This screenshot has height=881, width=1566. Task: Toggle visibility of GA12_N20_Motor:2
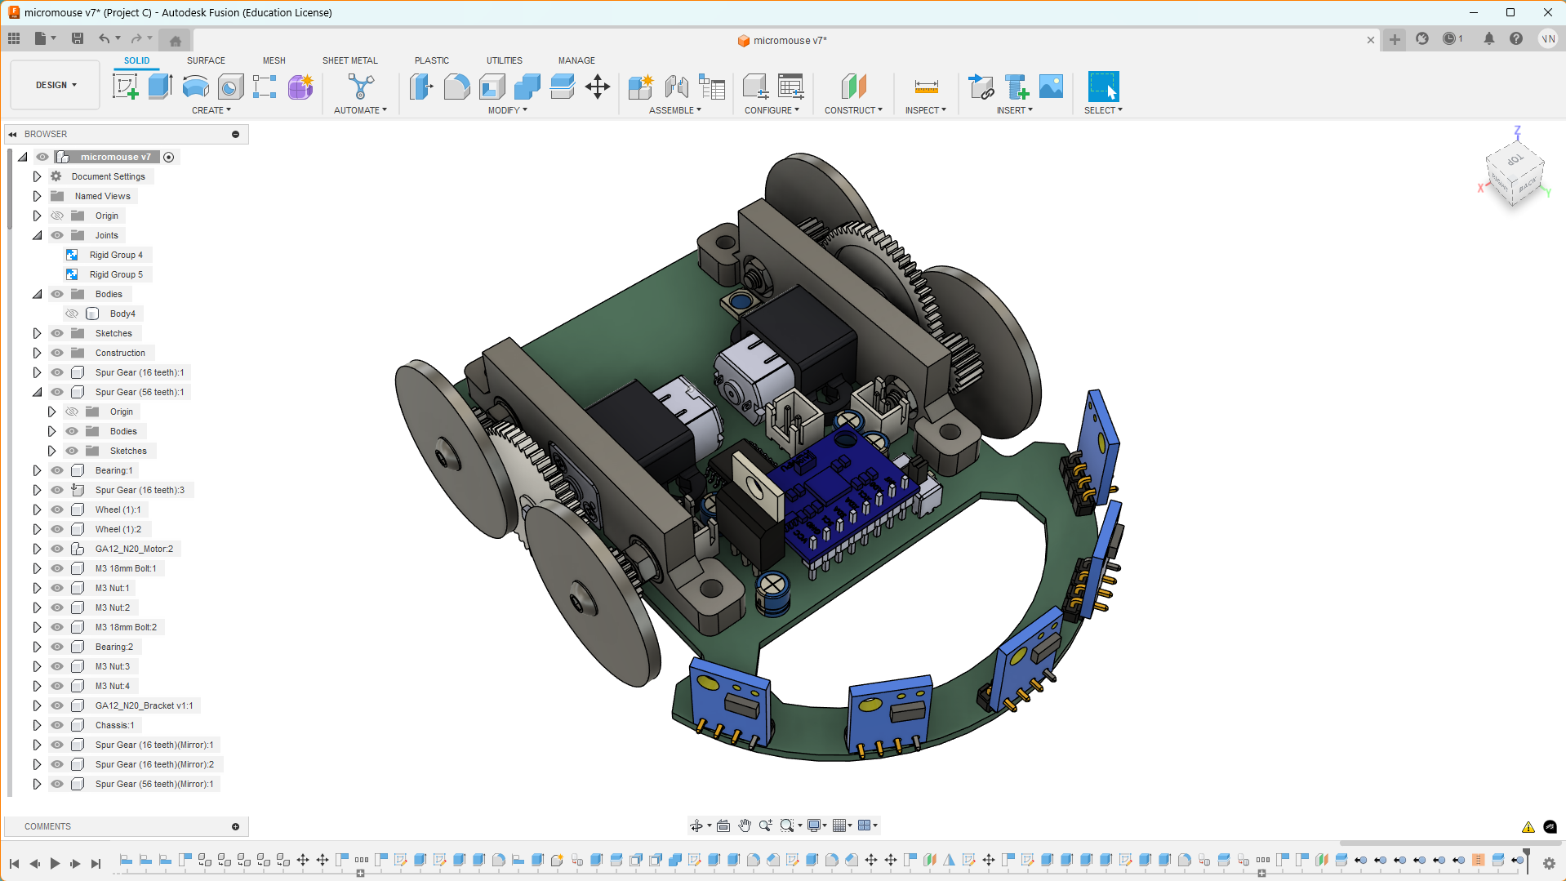click(57, 549)
